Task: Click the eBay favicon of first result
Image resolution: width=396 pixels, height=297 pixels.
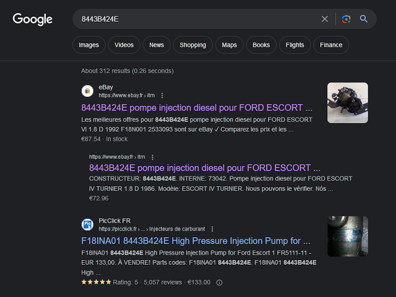Action: tap(88, 91)
